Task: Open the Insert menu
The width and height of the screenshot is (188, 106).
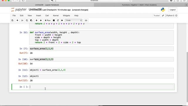Action: tap(38, 16)
